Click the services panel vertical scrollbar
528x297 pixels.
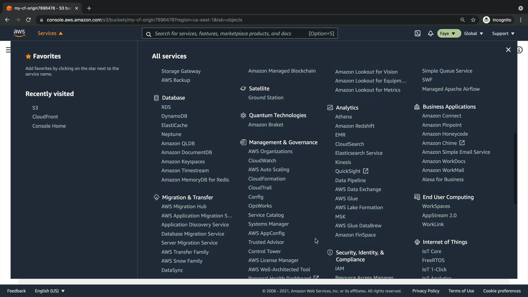515,168
